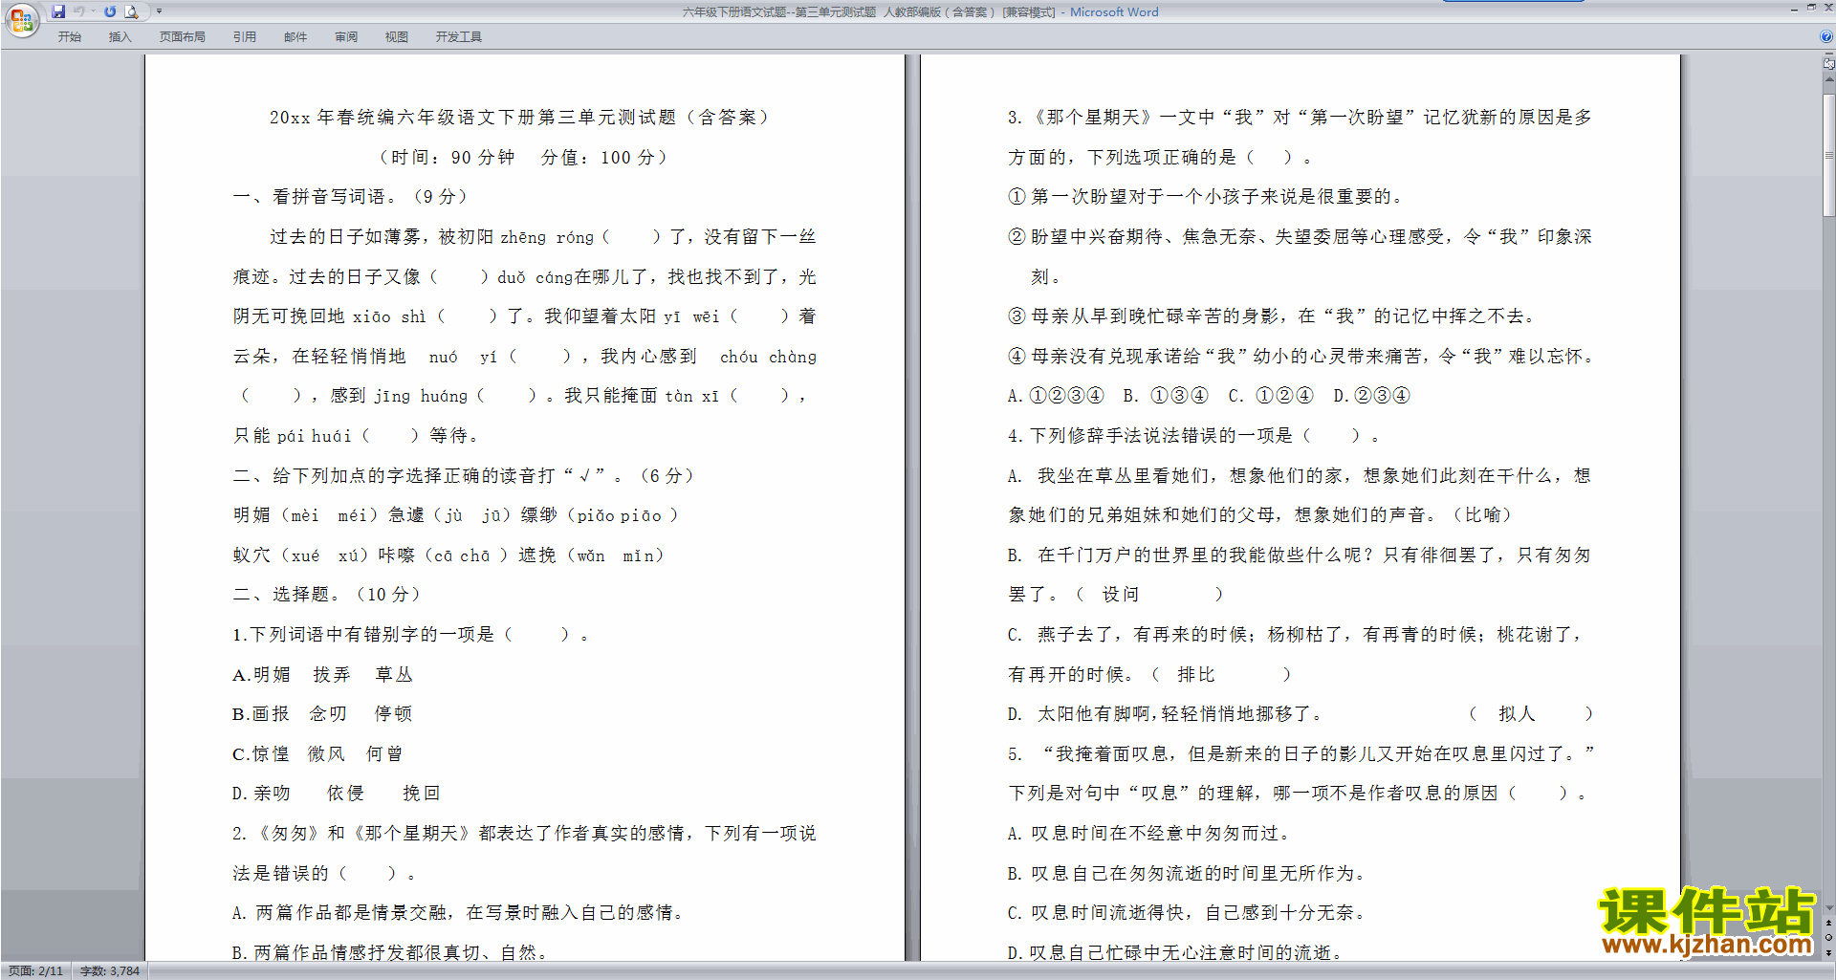The height and width of the screenshot is (980, 1836).
Task: Click the line A.两篇作品都是情景交融
Action: click(x=459, y=913)
